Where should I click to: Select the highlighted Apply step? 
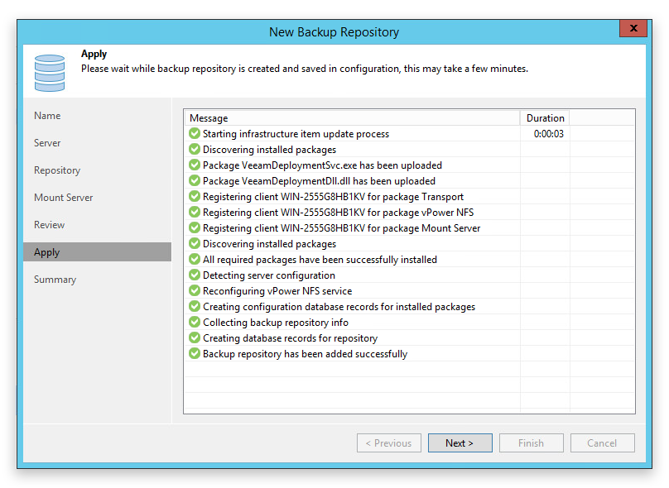click(x=97, y=252)
